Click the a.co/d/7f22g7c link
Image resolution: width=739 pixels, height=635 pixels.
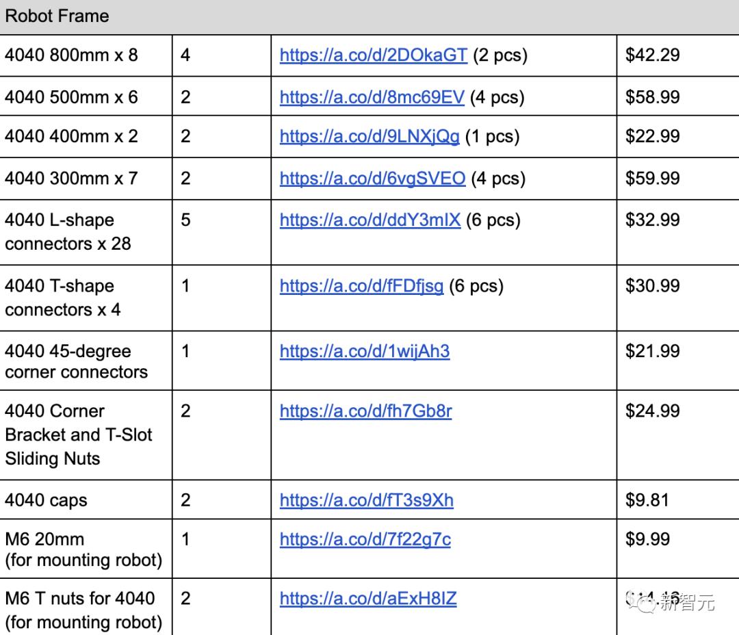[x=365, y=539]
